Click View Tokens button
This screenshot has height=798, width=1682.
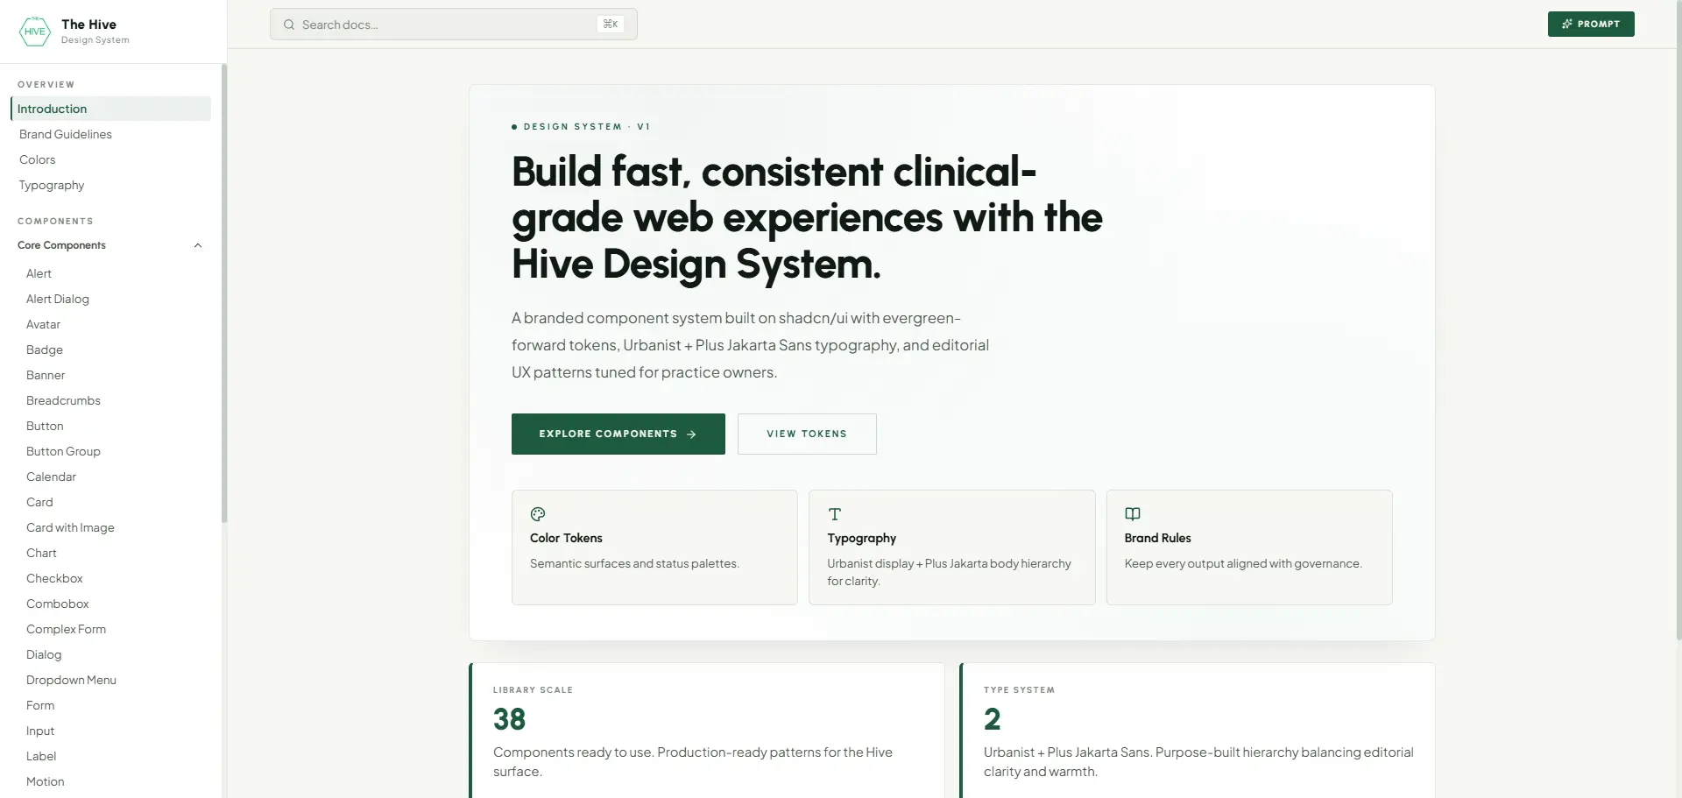(807, 434)
